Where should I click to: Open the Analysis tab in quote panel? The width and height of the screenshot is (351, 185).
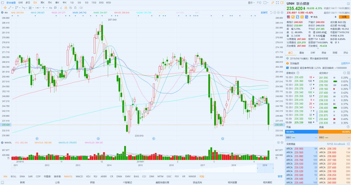pos(313,53)
